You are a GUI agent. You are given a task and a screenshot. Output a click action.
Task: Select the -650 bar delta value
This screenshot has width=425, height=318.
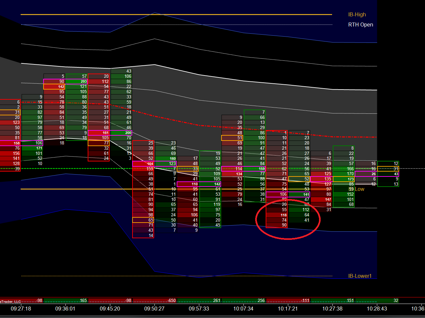point(171,300)
